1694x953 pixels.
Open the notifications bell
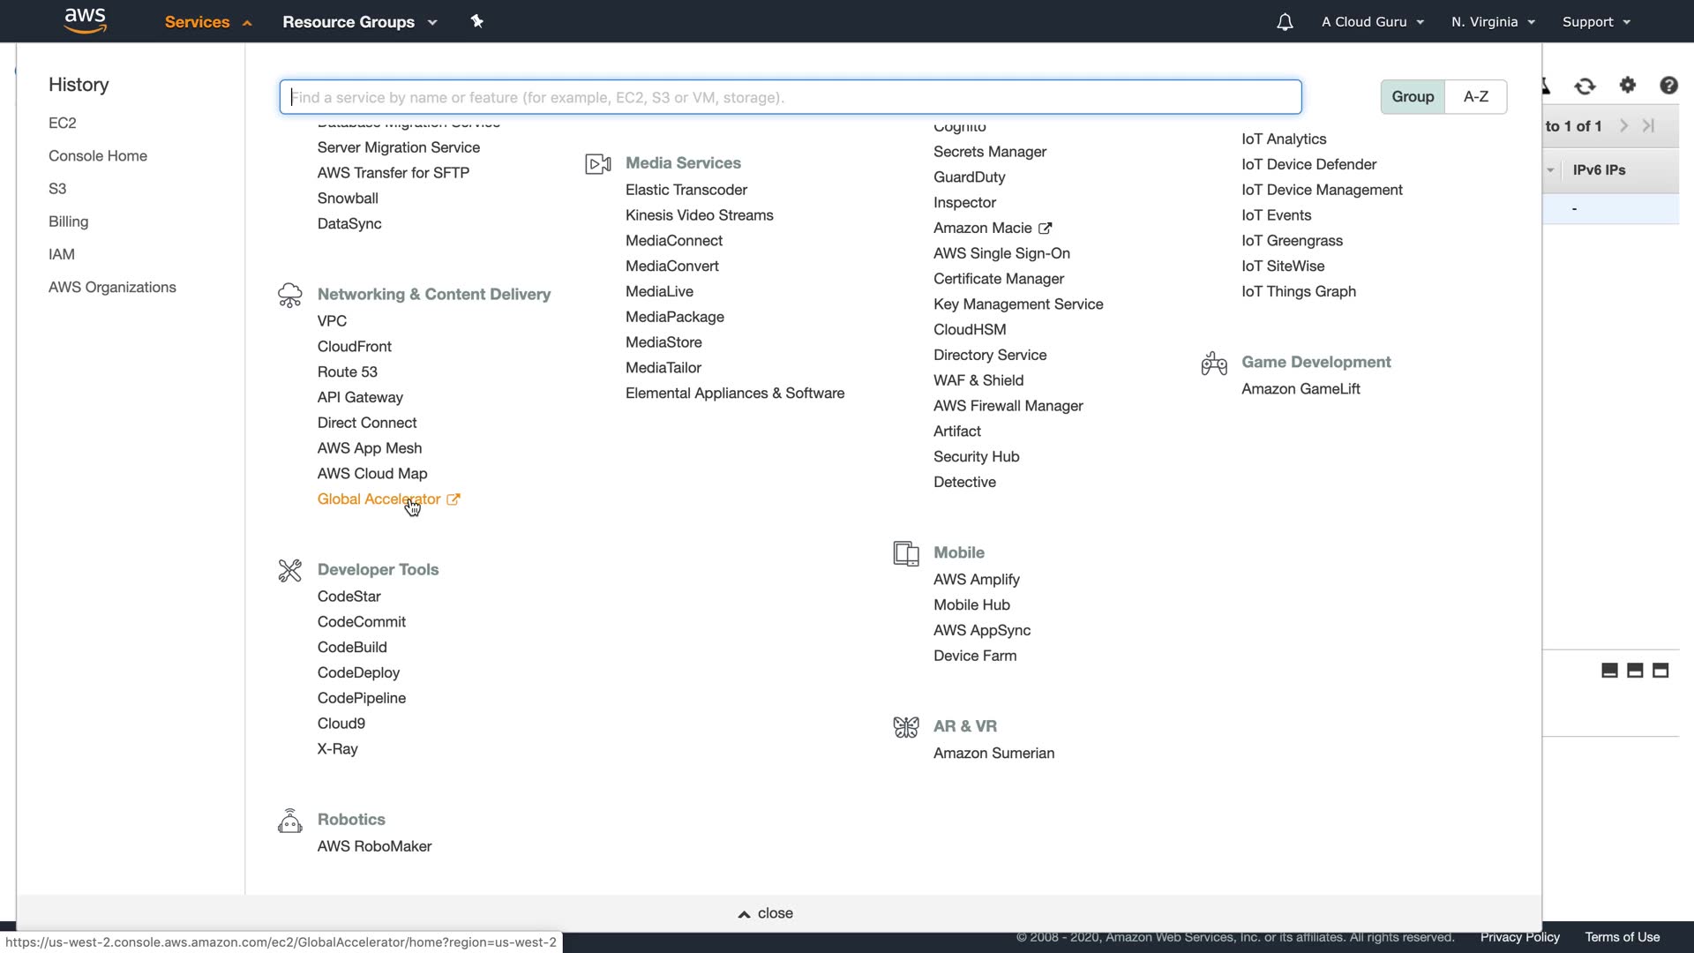[1285, 22]
